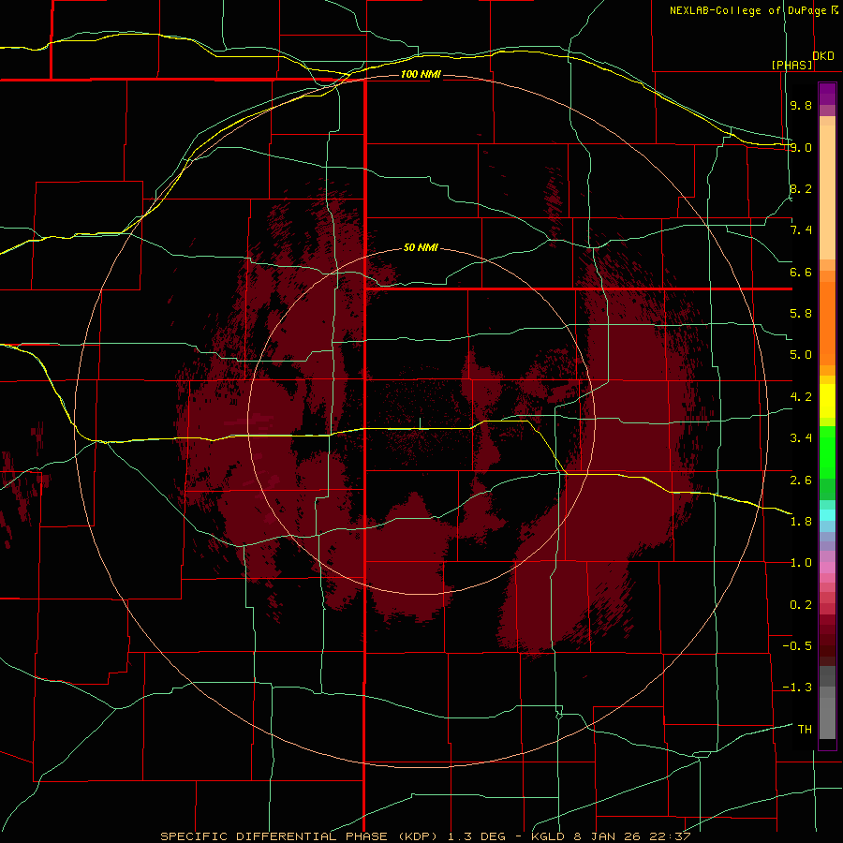Click the 2.6 value on the color scale

pyautogui.click(x=801, y=481)
